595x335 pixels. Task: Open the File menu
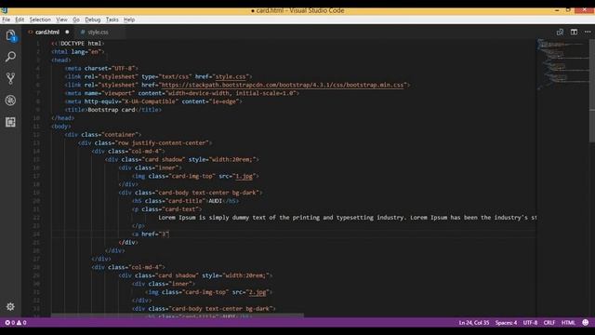coord(7,20)
